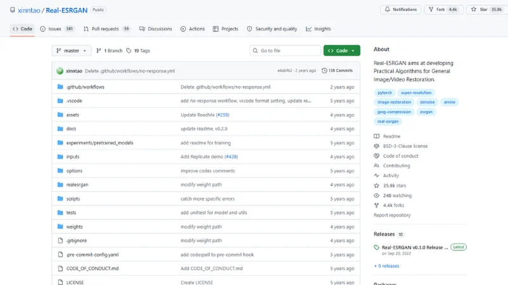View the 4.4k forks link
This screenshot has width=508, height=285.
click(x=393, y=205)
